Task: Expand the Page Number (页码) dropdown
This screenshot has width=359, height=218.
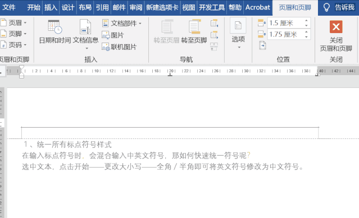Action: [x=13, y=45]
